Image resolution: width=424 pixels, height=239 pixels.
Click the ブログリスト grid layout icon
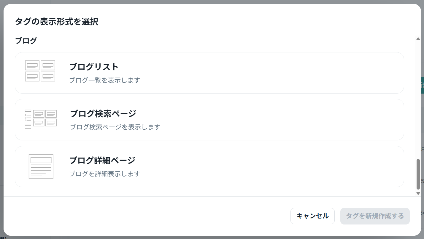pyautogui.click(x=40, y=71)
